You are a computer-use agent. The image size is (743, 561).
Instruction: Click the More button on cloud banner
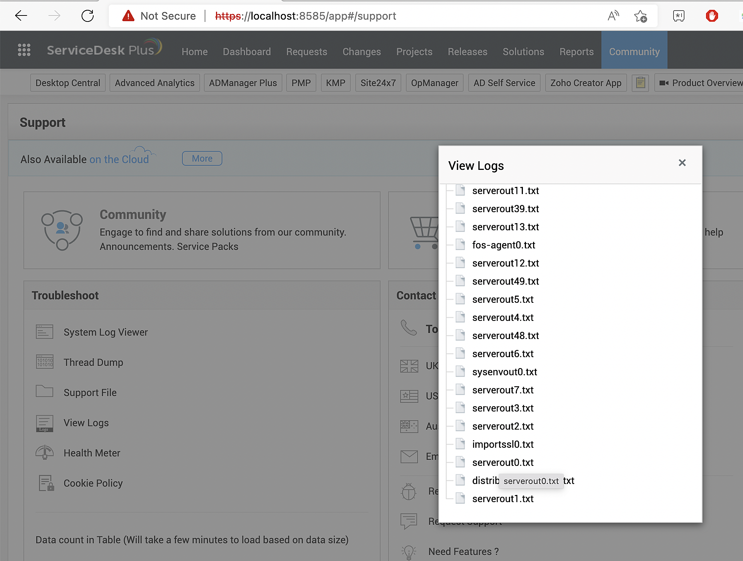[201, 158]
